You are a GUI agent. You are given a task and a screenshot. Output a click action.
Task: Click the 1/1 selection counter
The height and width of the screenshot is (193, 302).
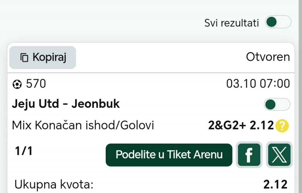[x=24, y=151]
